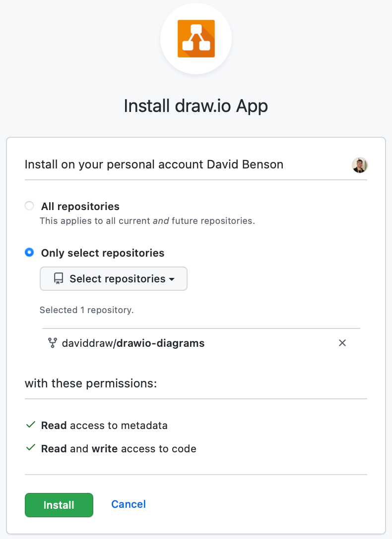Screen dimensions: 392x539
Task: Enable installation on all current and future repositories
Action: coord(29,206)
